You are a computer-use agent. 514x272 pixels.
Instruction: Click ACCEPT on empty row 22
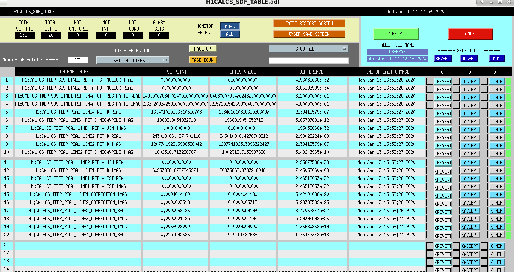470,254
